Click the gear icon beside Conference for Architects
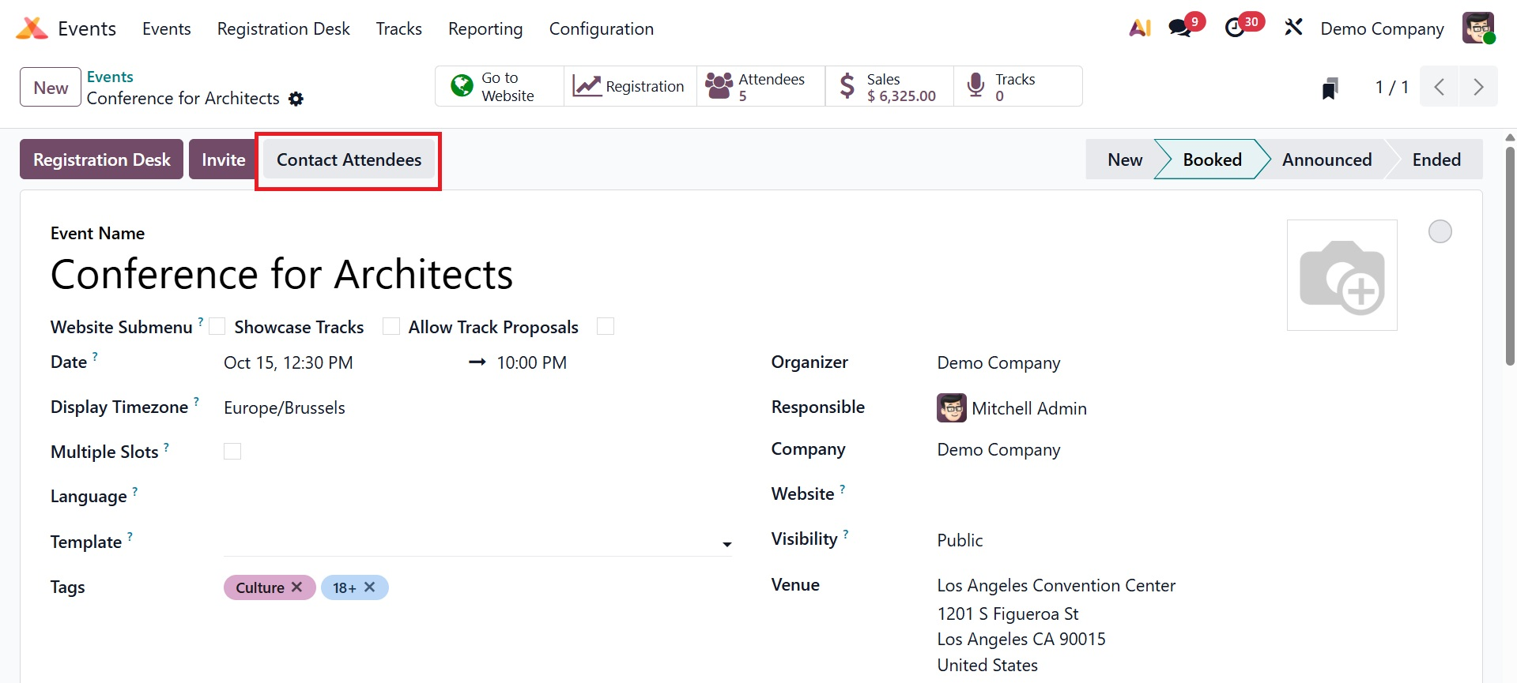Image resolution: width=1517 pixels, height=683 pixels. [x=296, y=99]
